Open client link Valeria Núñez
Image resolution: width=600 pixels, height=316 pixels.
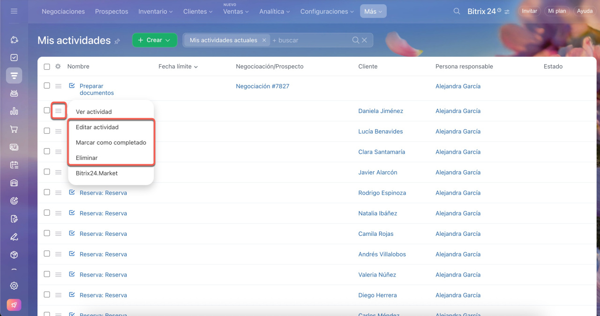point(377,275)
